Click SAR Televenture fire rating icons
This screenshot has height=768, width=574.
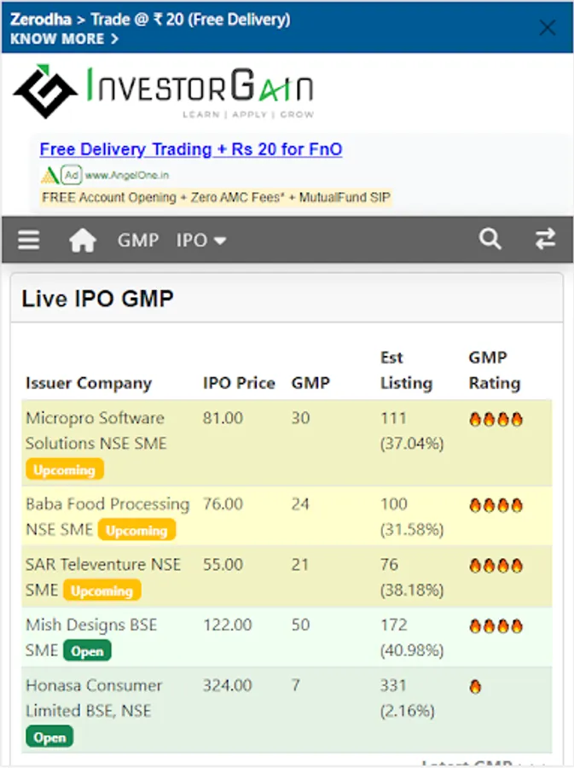tap(496, 566)
